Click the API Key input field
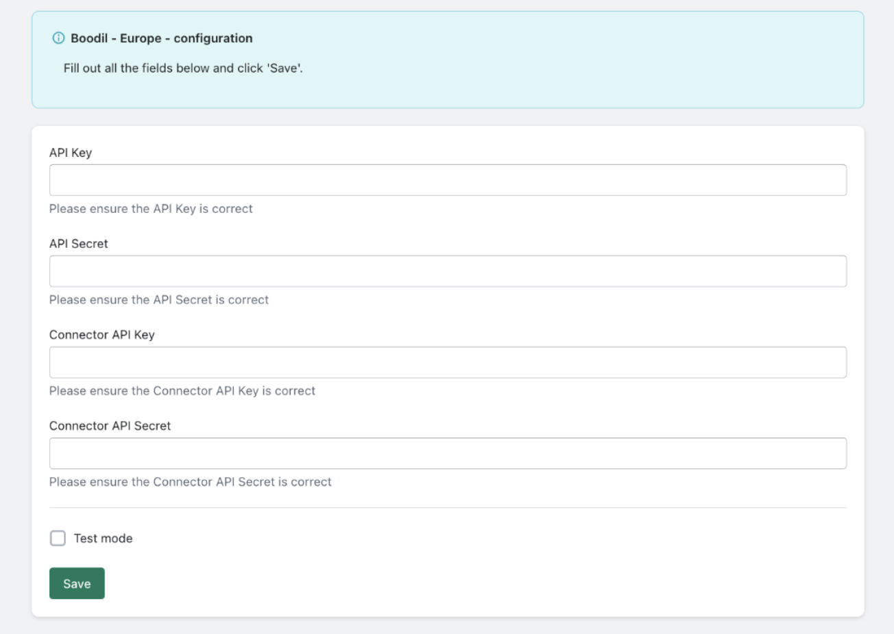Image resolution: width=894 pixels, height=634 pixels. pos(448,180)
